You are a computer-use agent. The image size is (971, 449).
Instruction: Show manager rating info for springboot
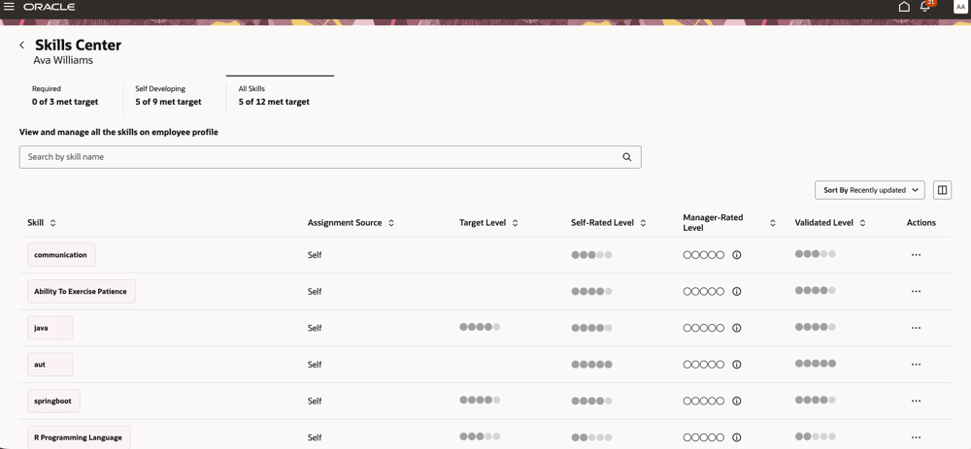coord(736,401)
